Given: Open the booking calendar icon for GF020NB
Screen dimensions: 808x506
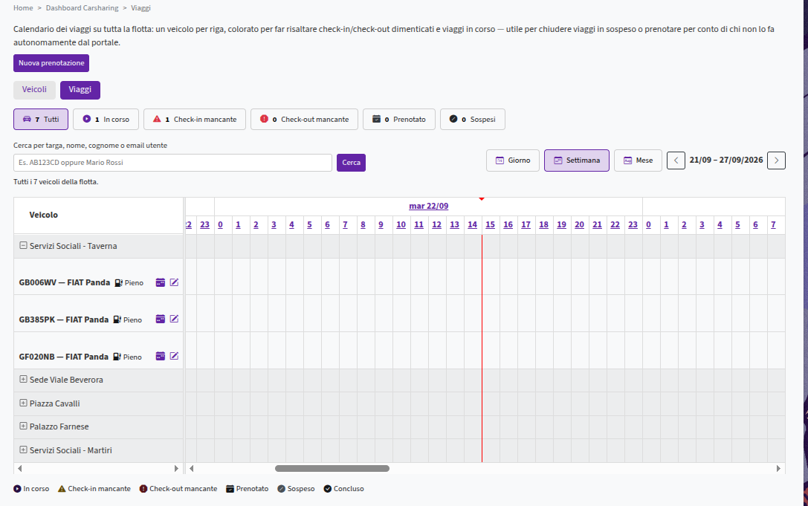Looking at the screenshot, I should (161, 356).
